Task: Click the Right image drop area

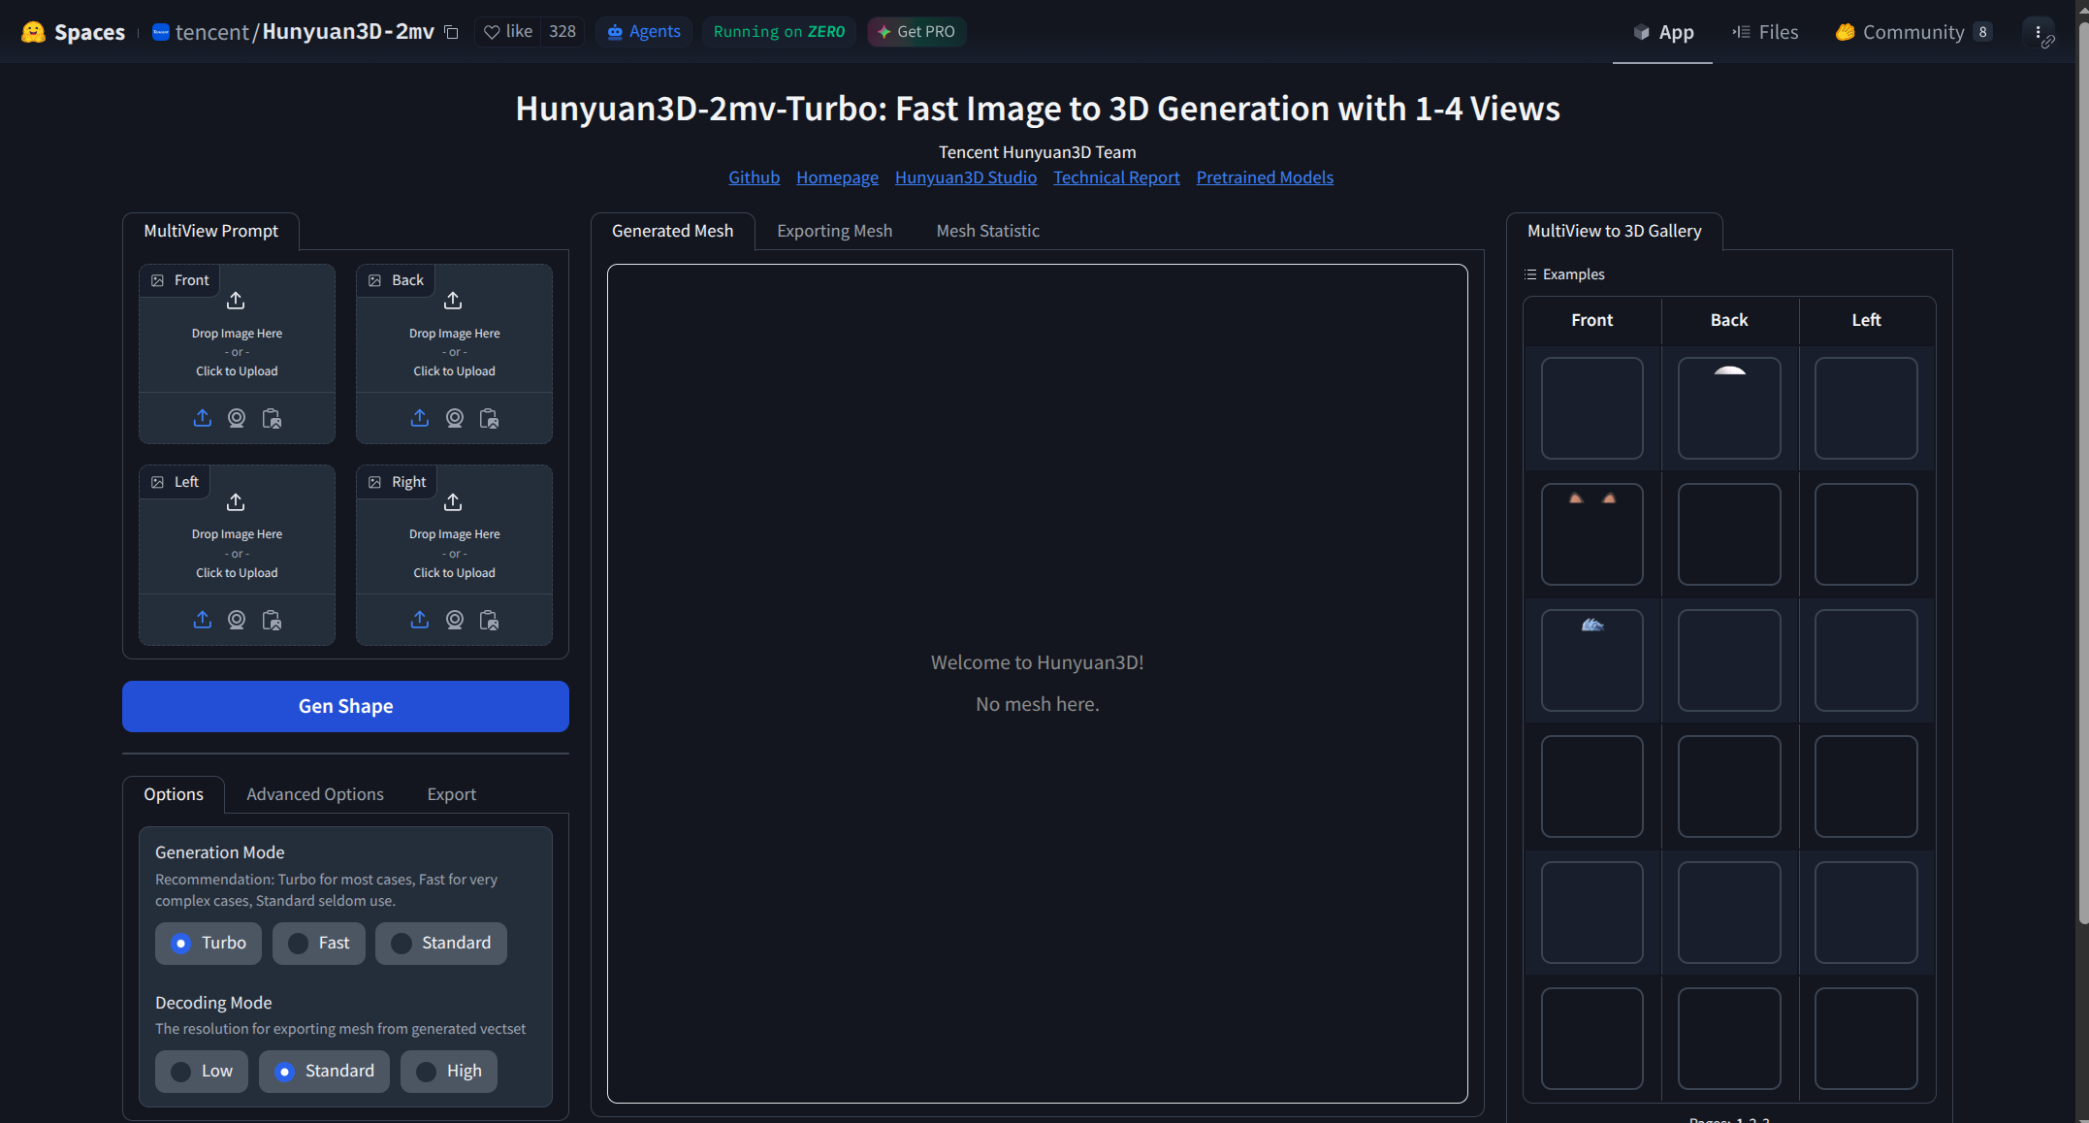Action: [454, 531]
